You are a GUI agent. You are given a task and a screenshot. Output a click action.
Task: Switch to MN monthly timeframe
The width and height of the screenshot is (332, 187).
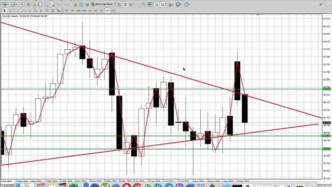tap(113, 10)
